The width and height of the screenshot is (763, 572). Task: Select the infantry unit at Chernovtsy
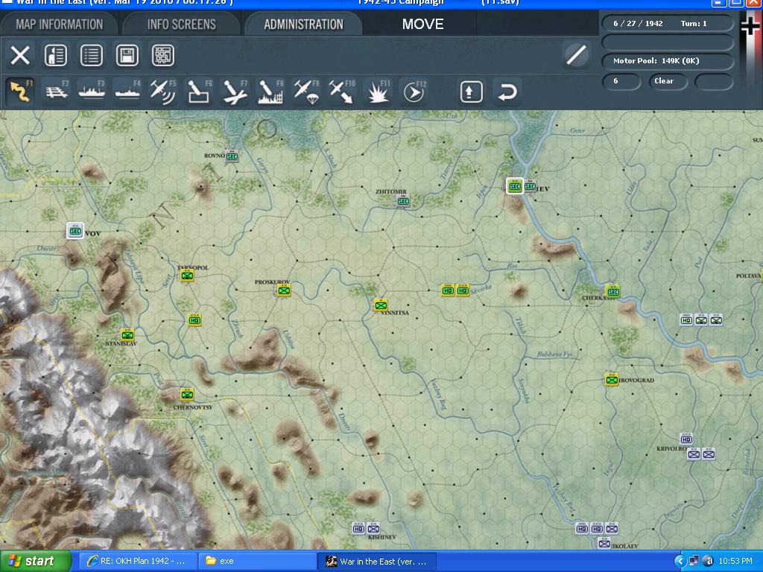pos(187,394)
